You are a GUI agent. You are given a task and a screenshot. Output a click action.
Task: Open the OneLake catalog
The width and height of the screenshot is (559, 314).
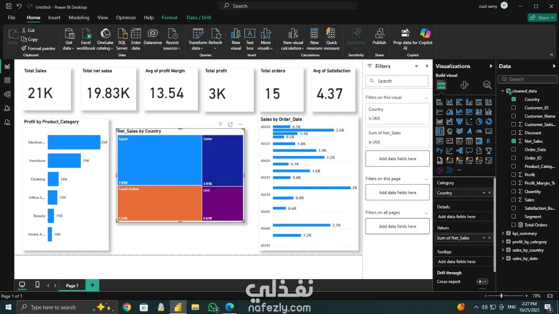[x=105, y=39]
